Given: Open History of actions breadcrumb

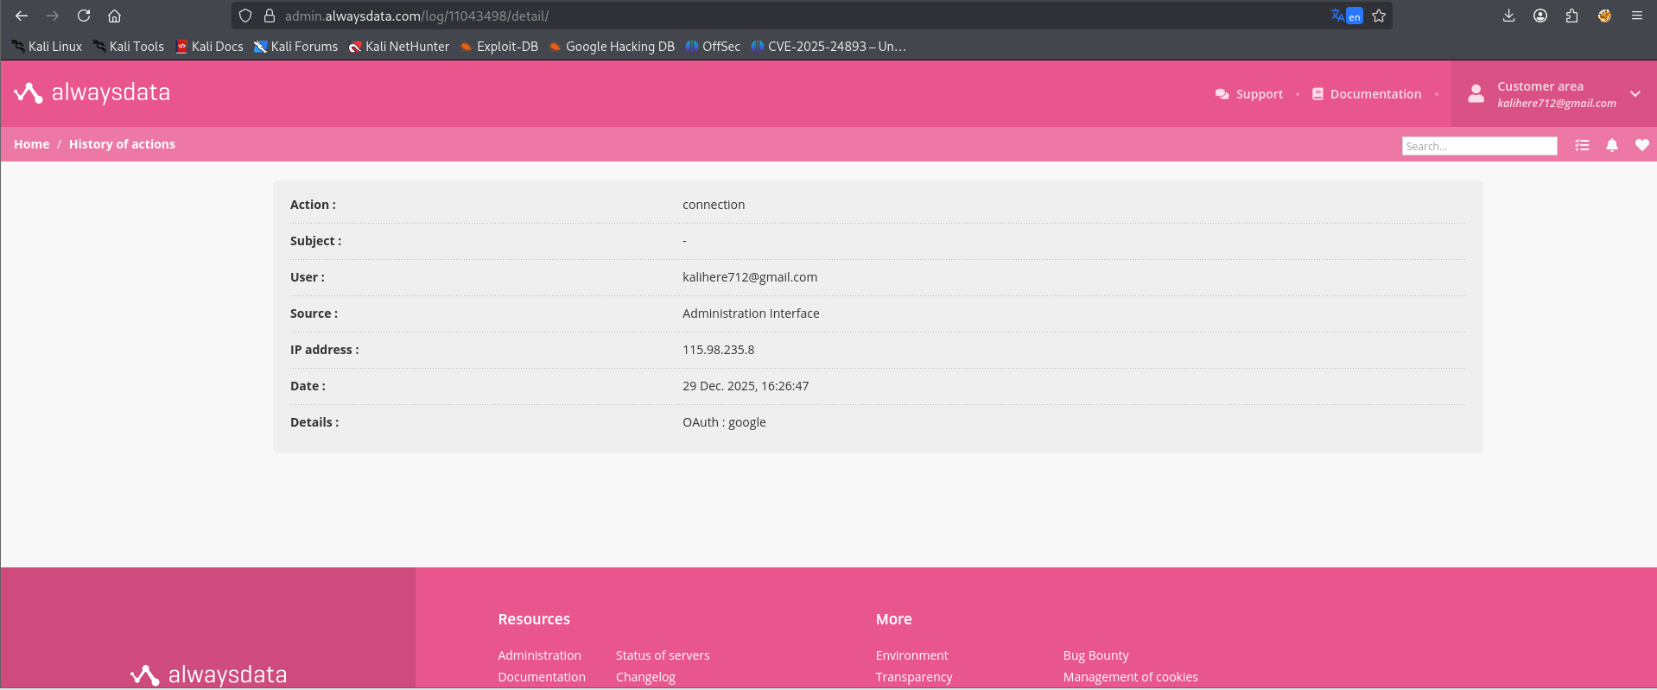Looking at the screenshot, I should 122,144.
